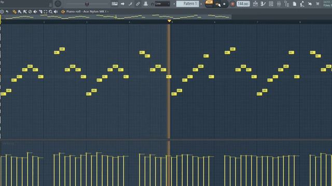Expand the arrow after the piano roll title
Viewport: 332px width, 186px height.
pyautogui.click(x=108, y=11)
